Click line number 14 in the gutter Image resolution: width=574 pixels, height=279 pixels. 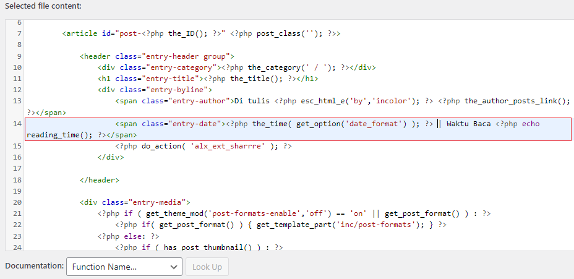17,124
